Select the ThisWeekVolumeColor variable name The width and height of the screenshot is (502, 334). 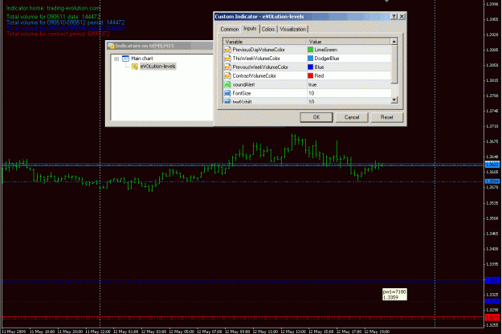click(256, 59)
